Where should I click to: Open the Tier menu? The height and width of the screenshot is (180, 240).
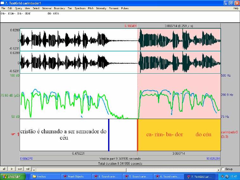pyautogui.click(x=70, y=8)
